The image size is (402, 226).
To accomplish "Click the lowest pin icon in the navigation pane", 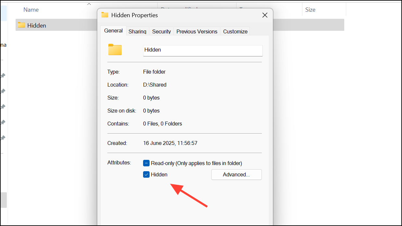I will point(3,137).
